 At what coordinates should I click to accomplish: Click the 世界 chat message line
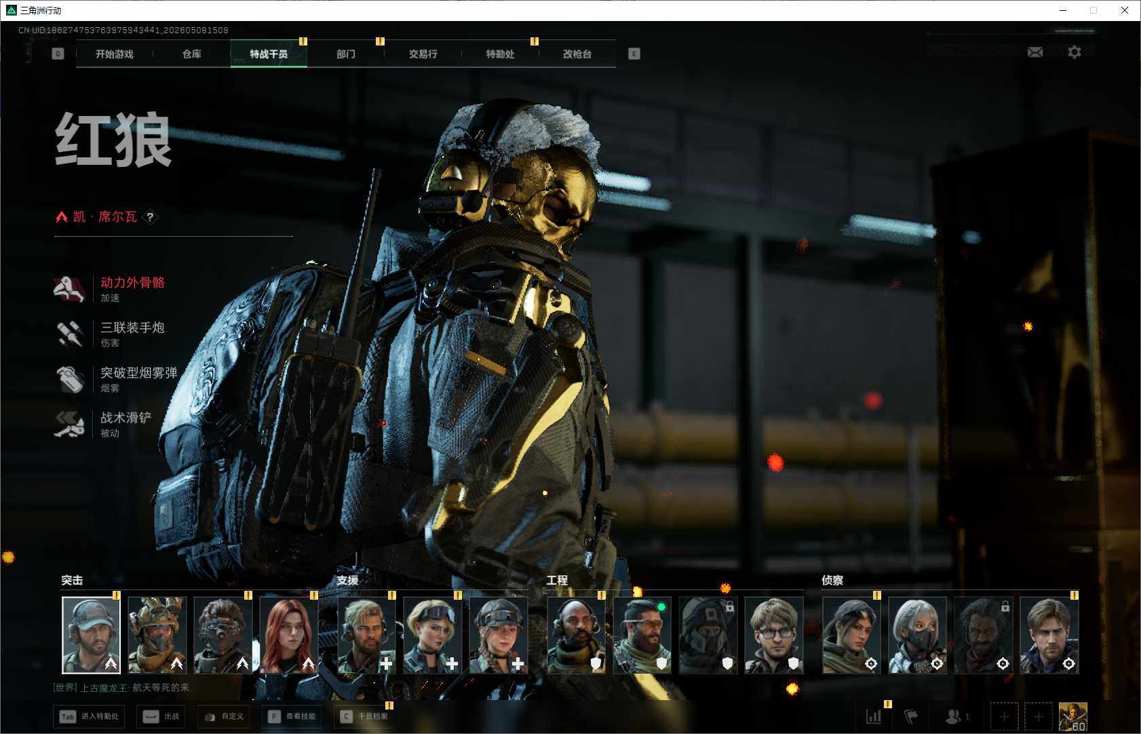coord(121,688)
